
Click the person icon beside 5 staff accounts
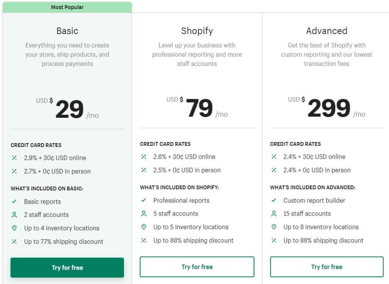click(x=143, y=214)
